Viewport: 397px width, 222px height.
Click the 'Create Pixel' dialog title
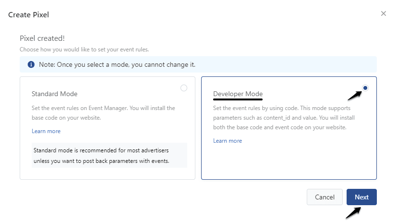tap(29, 14)
